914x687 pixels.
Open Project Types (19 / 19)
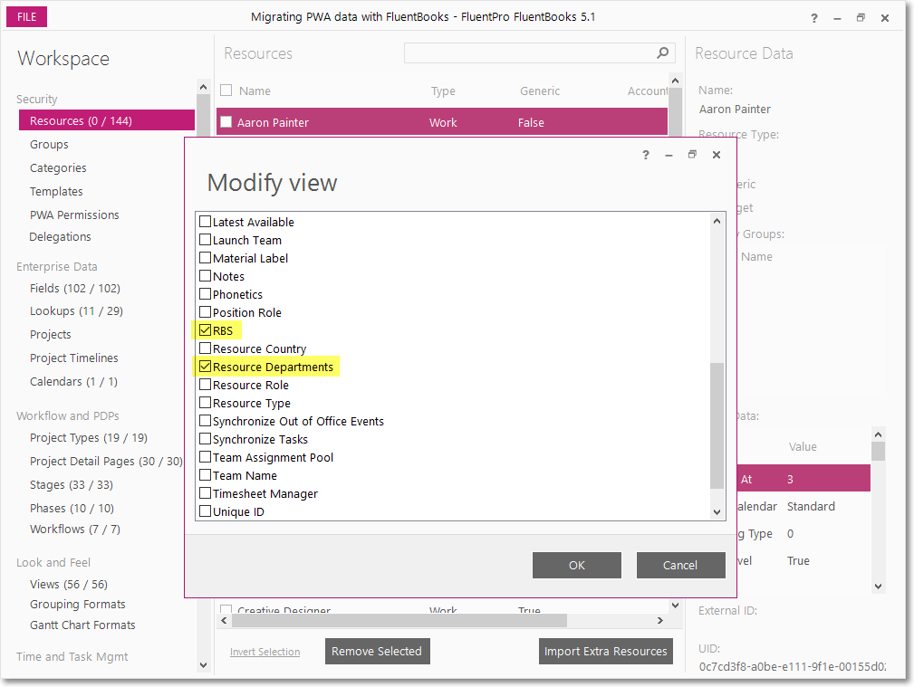89,437
